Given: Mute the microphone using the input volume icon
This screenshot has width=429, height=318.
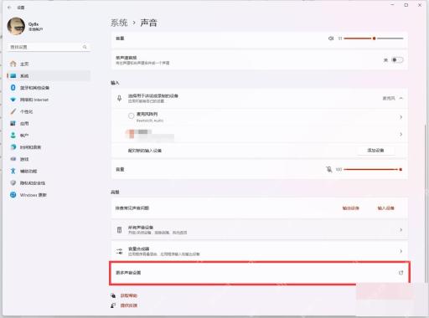Looking at the screenshot, I should pyautogui.click(x=329, y=169).
